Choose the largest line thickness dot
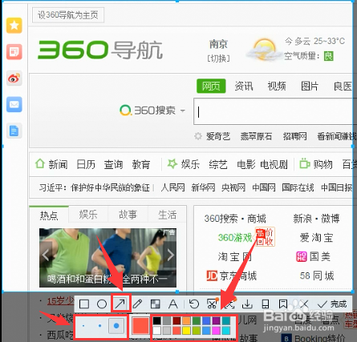 coord(116,326)
